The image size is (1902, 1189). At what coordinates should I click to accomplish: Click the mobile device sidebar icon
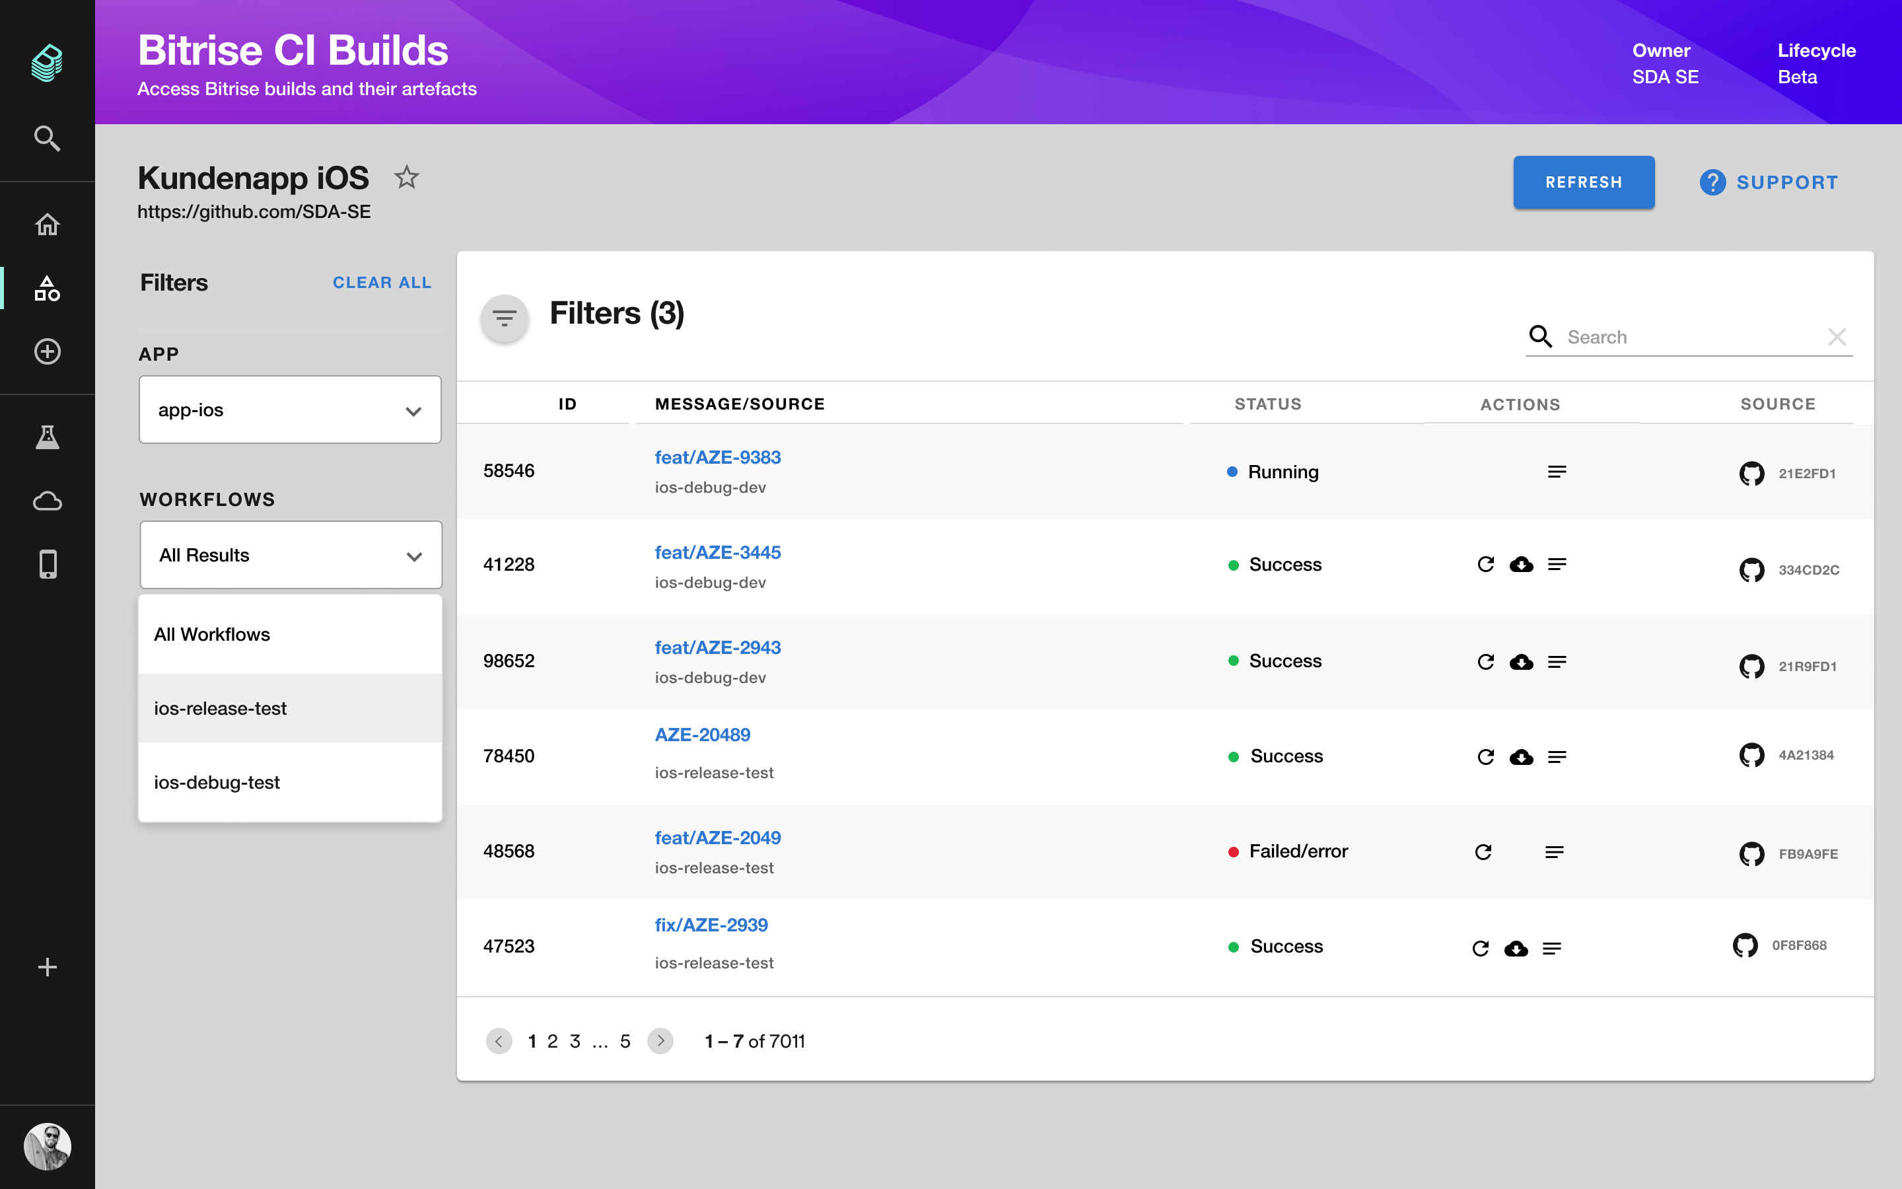[x=47, y=564]
